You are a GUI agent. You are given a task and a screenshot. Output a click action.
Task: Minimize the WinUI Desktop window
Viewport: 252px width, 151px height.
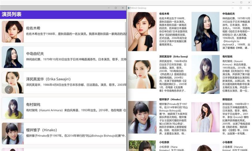point(233,8)
